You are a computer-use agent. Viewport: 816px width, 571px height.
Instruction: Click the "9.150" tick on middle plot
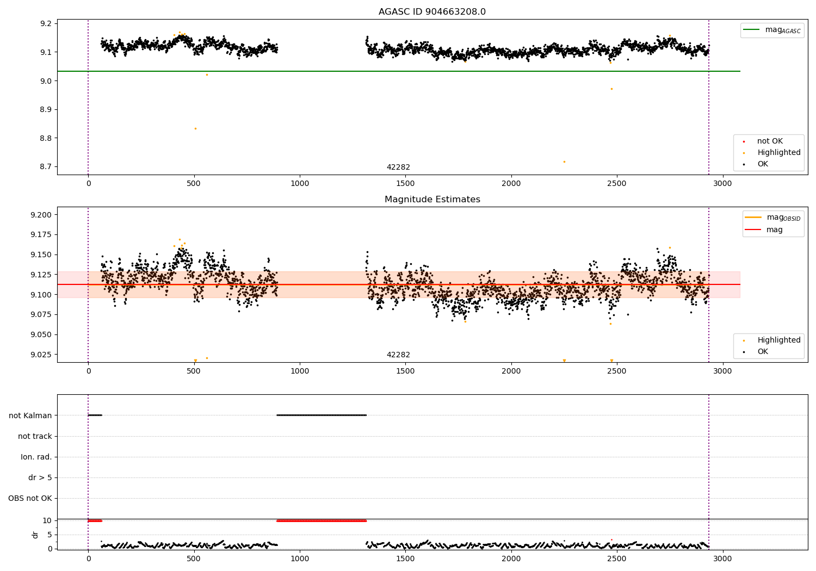click(x=41, y=255)
